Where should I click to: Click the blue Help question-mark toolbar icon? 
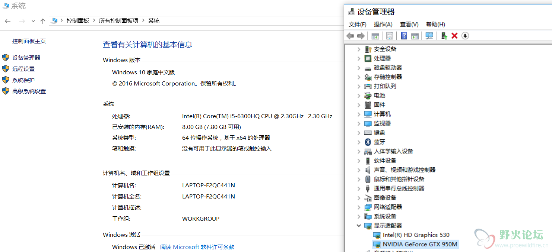[x=404, y=36]
